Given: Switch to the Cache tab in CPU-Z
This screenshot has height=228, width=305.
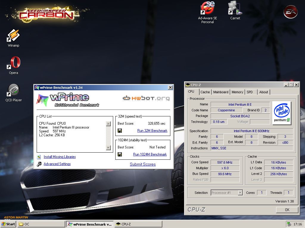Looking at the screenshot, I should tap(205, 92).
